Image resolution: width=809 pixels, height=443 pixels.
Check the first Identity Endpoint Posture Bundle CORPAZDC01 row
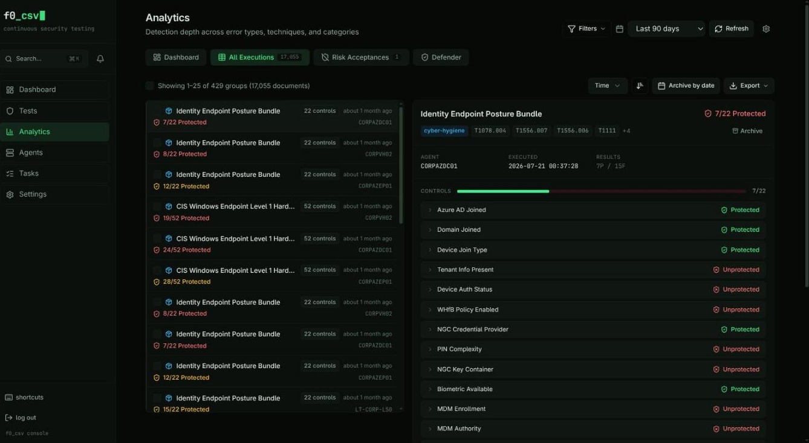coord(157,111)
